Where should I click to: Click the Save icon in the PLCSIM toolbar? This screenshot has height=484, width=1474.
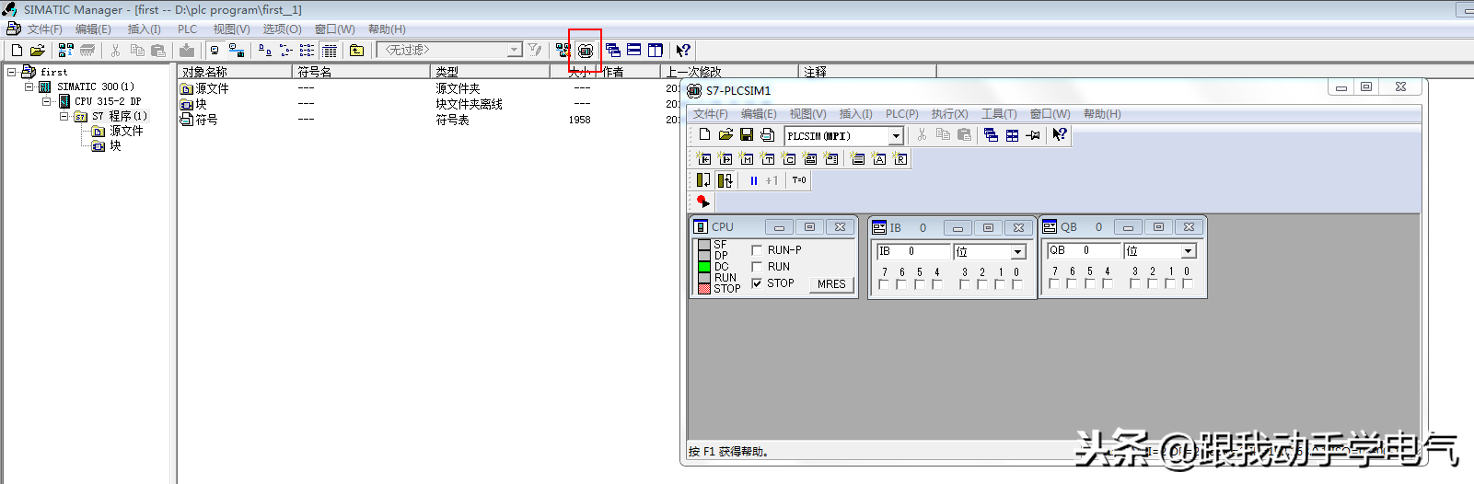coord(747,135)
